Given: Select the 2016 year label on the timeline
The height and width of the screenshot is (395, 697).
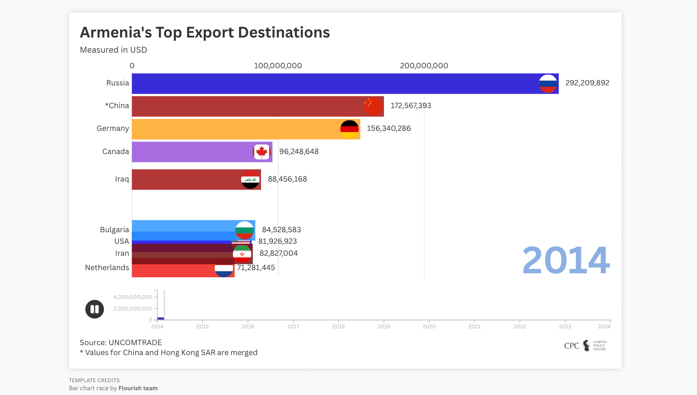Looking at the screenshot, I should tap(248, 326).
